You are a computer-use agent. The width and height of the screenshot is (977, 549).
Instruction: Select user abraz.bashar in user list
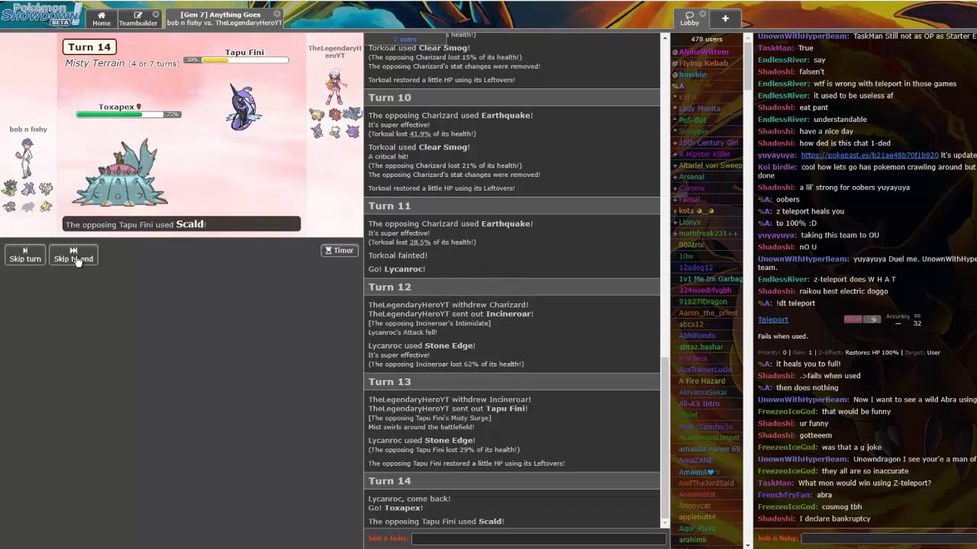(701, 347)
